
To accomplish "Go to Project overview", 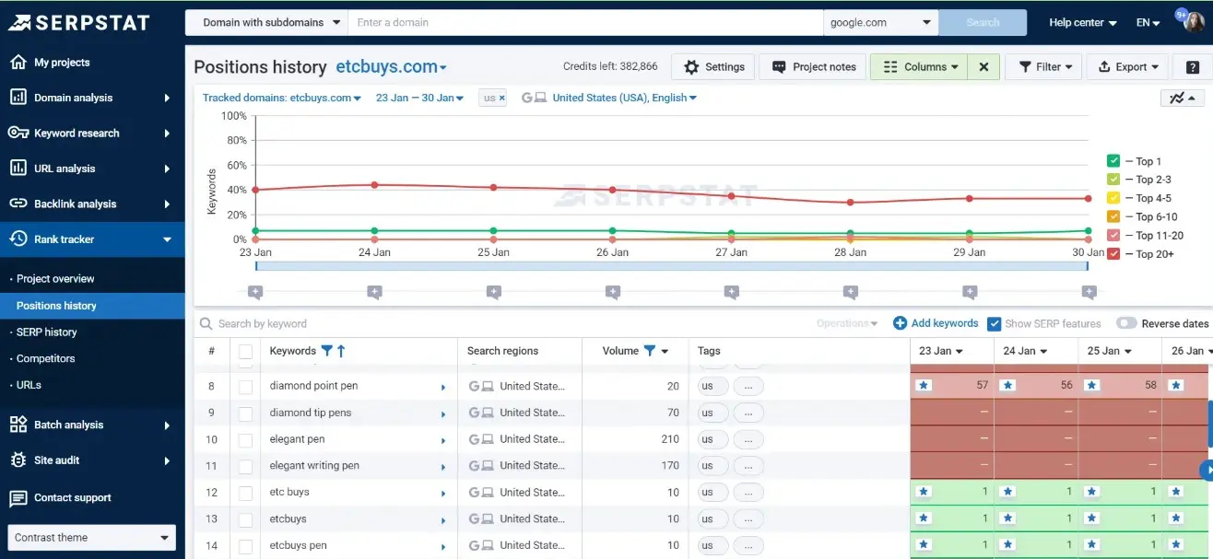I will click(55, 278).
